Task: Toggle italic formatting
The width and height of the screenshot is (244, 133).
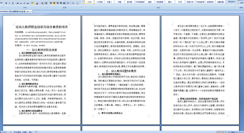Action: 9,3
